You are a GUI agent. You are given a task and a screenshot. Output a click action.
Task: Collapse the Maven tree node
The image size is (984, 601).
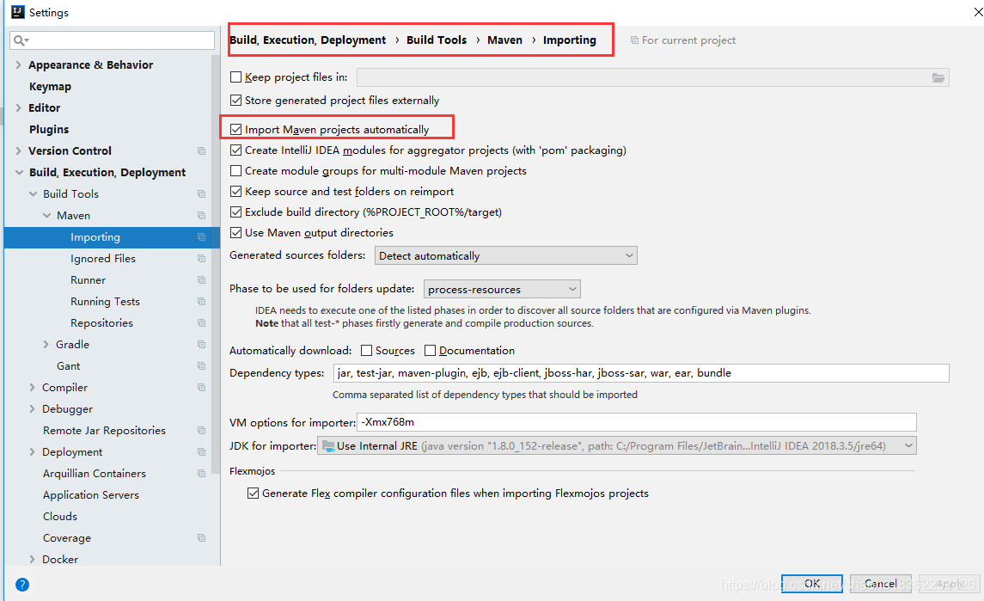tap(46, 216)
